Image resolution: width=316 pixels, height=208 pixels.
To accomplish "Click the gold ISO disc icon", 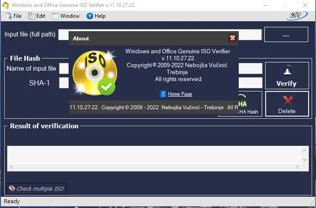I will [x=95, y=73].
